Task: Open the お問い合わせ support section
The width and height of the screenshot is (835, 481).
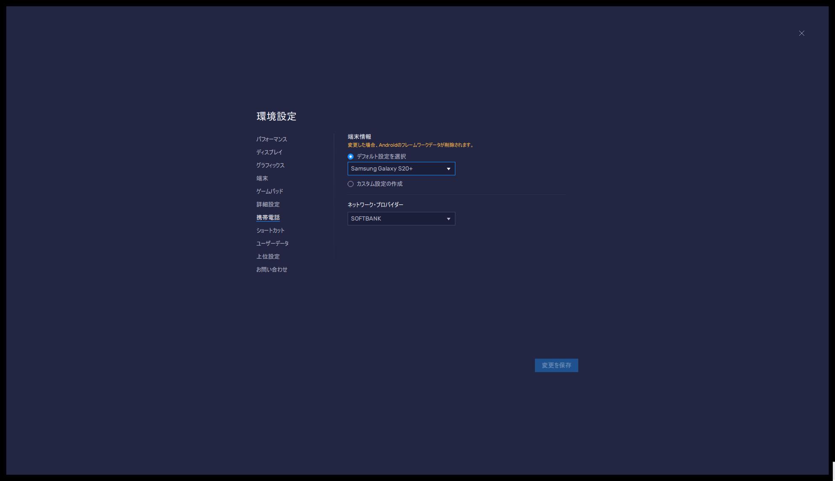Action: pyautogui.click(x=272, y=269)
